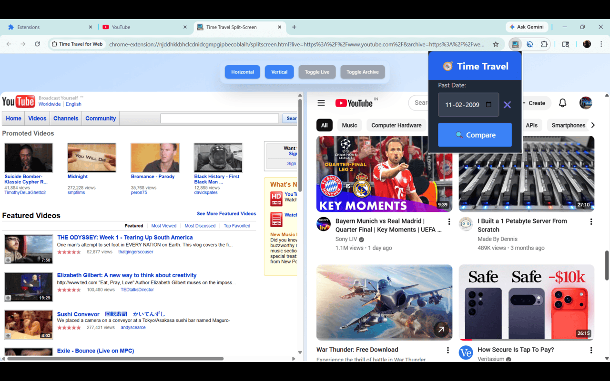Click the classic YouTube logo
Screen dimensions: 610x381
[19, 101]
